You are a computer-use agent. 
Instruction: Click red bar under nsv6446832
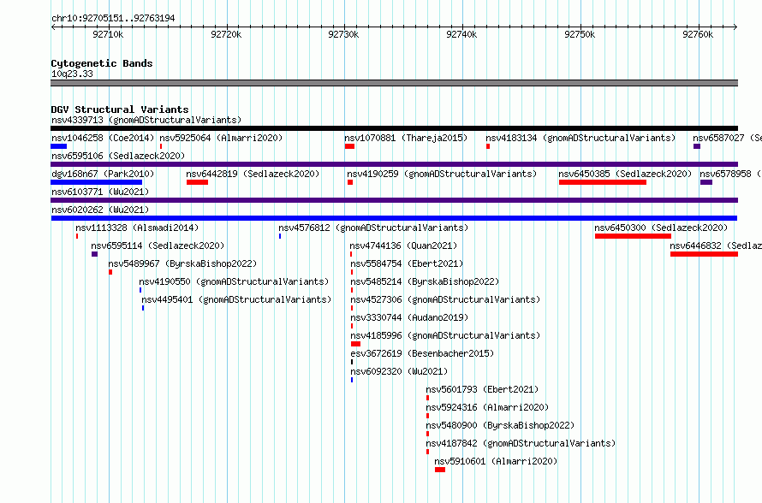[704, 254]
